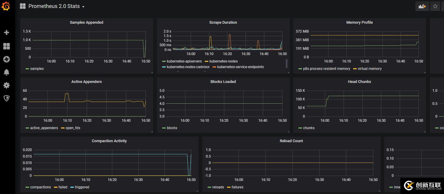Open the Head Chunks panel title menu
This screenshot has width=444, height=194.
(x=359, y=82)
